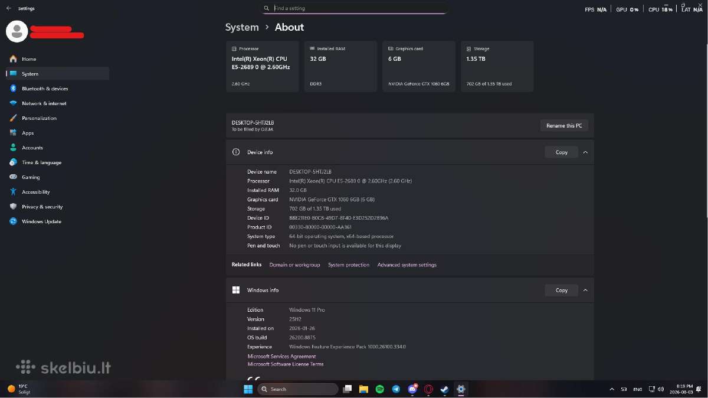Viewport: 708px width, 398px height.
Task: Show hidden system tray icons
Action: click(611, 389)
